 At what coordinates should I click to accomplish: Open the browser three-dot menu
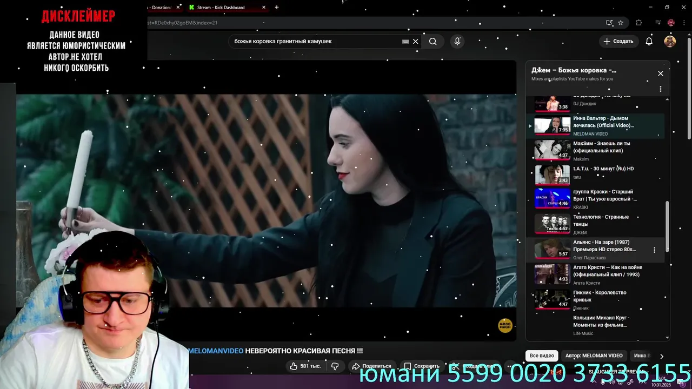(x=683, y=23)
